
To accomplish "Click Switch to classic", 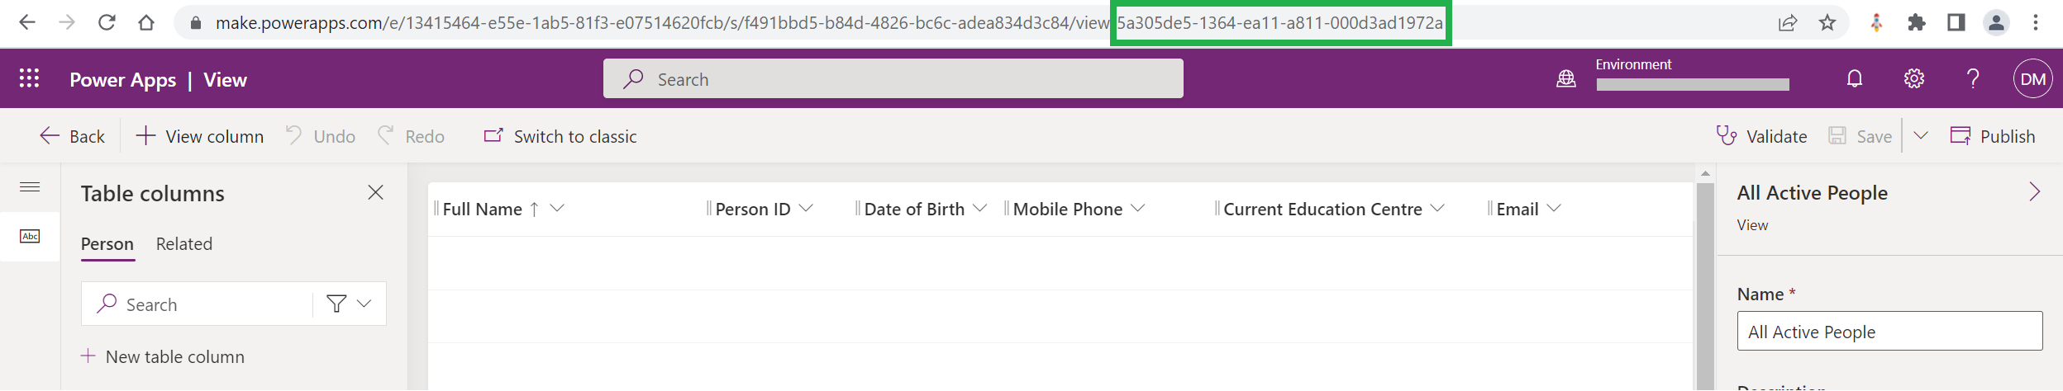I will tap(560, 136).
